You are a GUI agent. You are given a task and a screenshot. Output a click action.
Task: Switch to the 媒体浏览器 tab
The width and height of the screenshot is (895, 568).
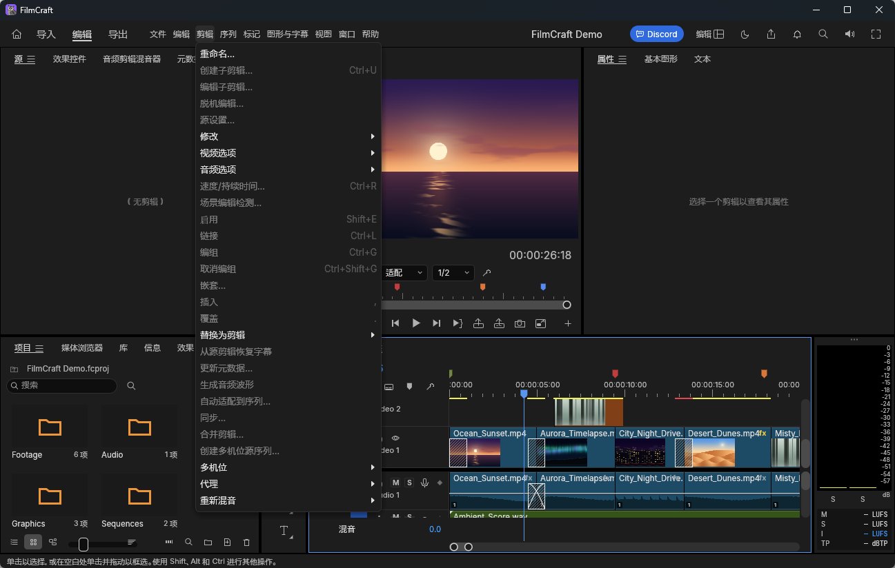pos(82,348)
